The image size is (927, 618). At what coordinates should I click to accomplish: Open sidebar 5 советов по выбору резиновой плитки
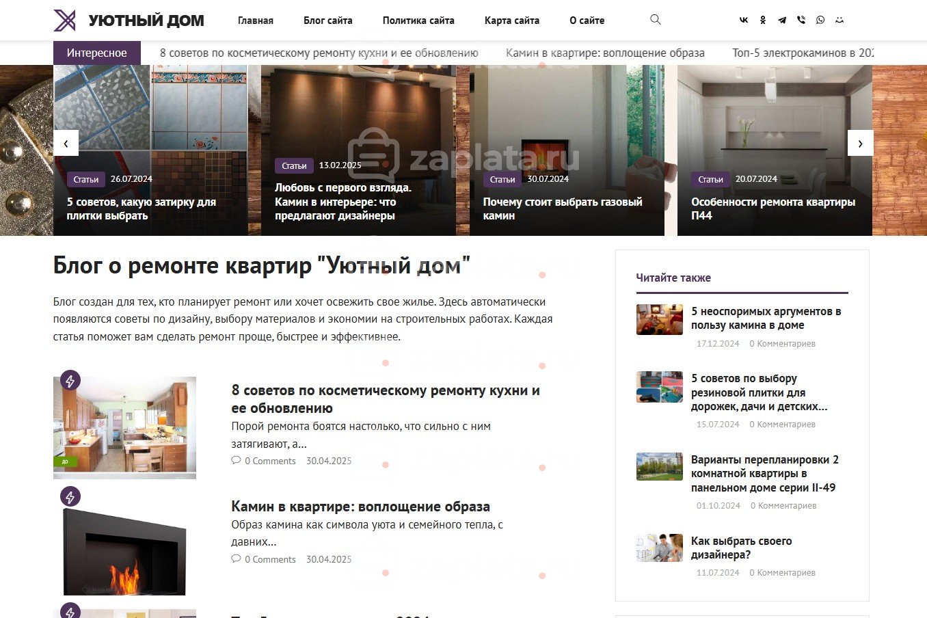point(760,392)
